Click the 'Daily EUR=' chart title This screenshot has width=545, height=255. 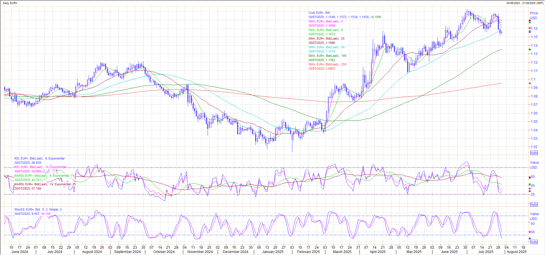coord(10,3)
